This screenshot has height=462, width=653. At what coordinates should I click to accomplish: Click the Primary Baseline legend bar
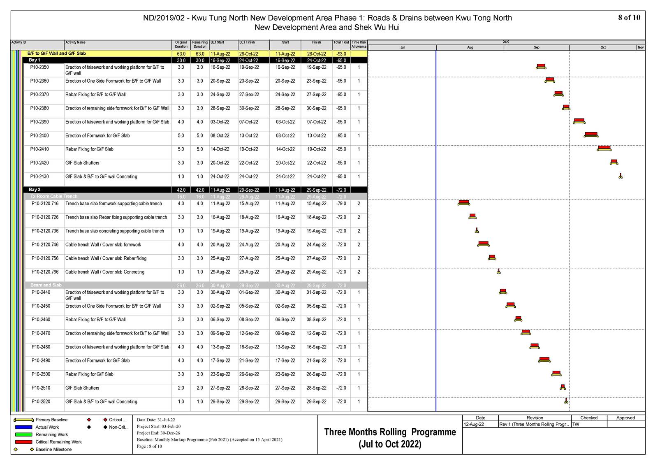24,420
